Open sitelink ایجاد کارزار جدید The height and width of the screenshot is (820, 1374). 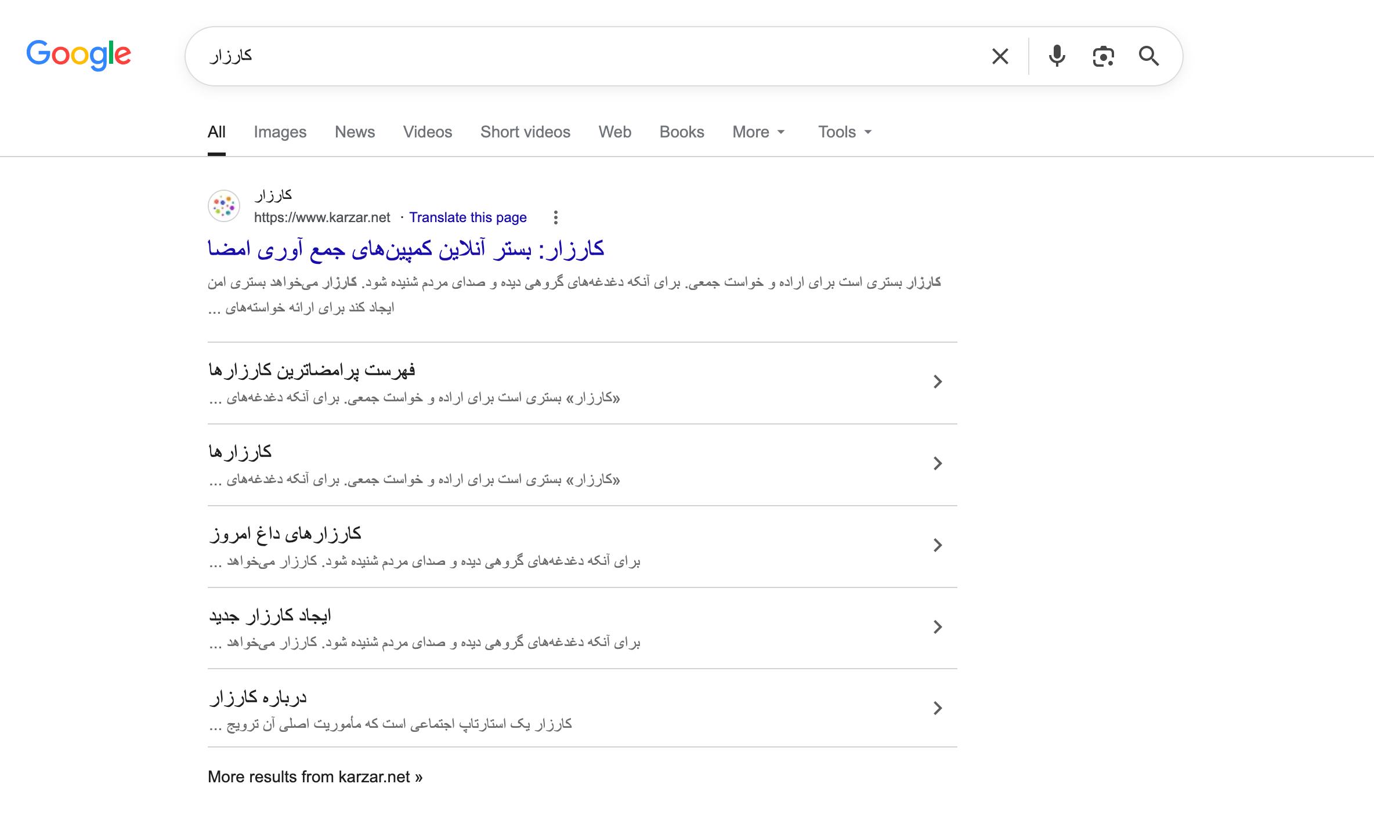270,615
